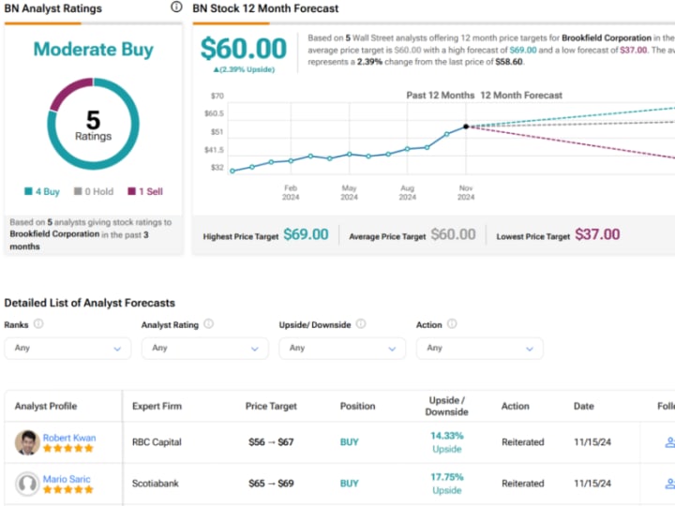Click Robert Kwan's star rating
675x506 pixels.
[68, 448]
